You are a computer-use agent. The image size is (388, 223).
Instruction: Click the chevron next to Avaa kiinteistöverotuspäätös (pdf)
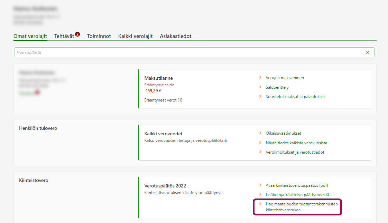click(x=260, y=185)
